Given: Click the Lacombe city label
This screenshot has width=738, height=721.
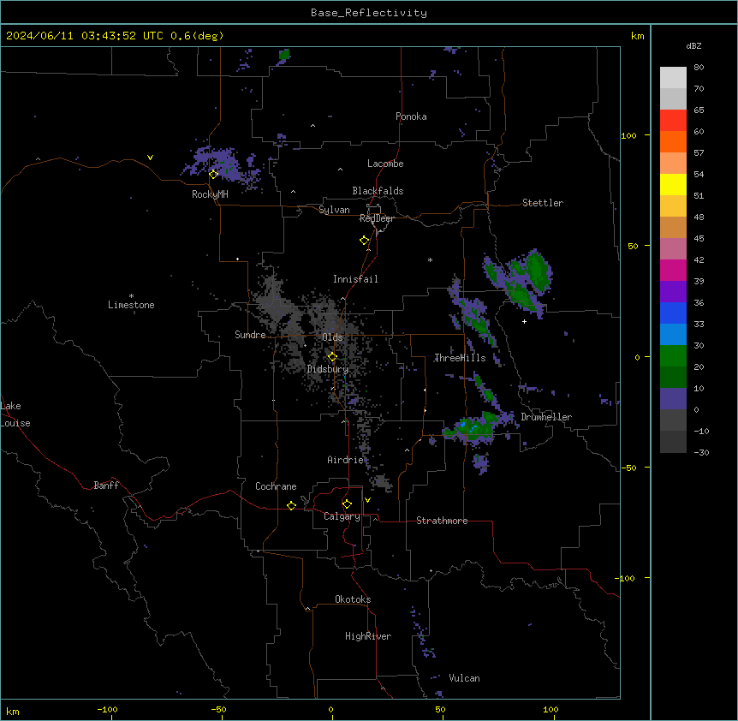Looking at the screenshot, I should (385, 164).
